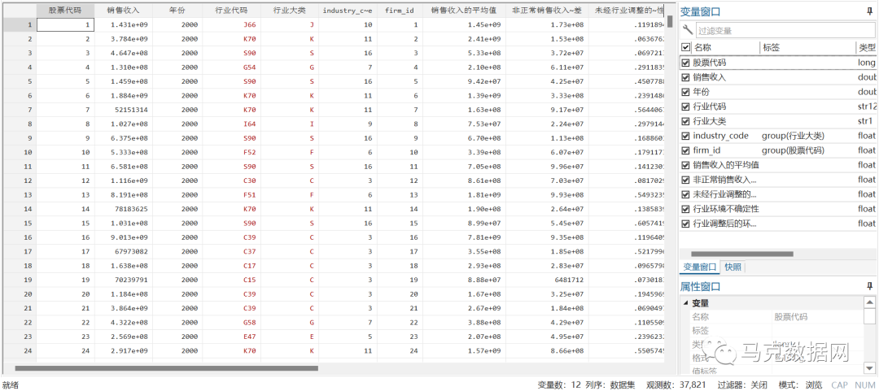This screenshot has width=879, height=391.
Task: Click the 过滤变量 filter input field
Action: pos(785,31)
